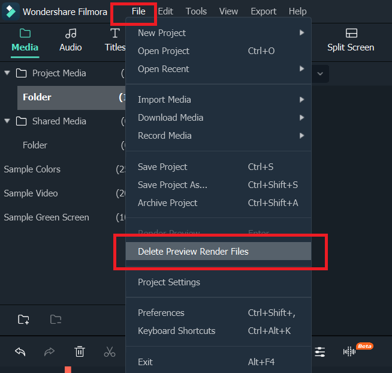Image resolution: width=392 pixels, height=373 pixels.
Task: Open the Help menu
Action: click(x=297, y=11)
